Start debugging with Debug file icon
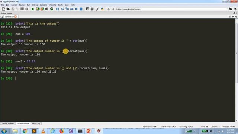 [x=58, y=9]
